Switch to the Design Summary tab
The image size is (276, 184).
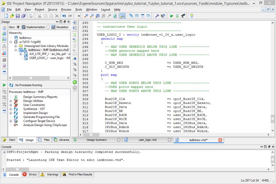coord(97,140)
